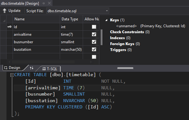The height and width of the screenshot is (120, 189).
Task: Click the busstation name cell
Action: (36, 50)
